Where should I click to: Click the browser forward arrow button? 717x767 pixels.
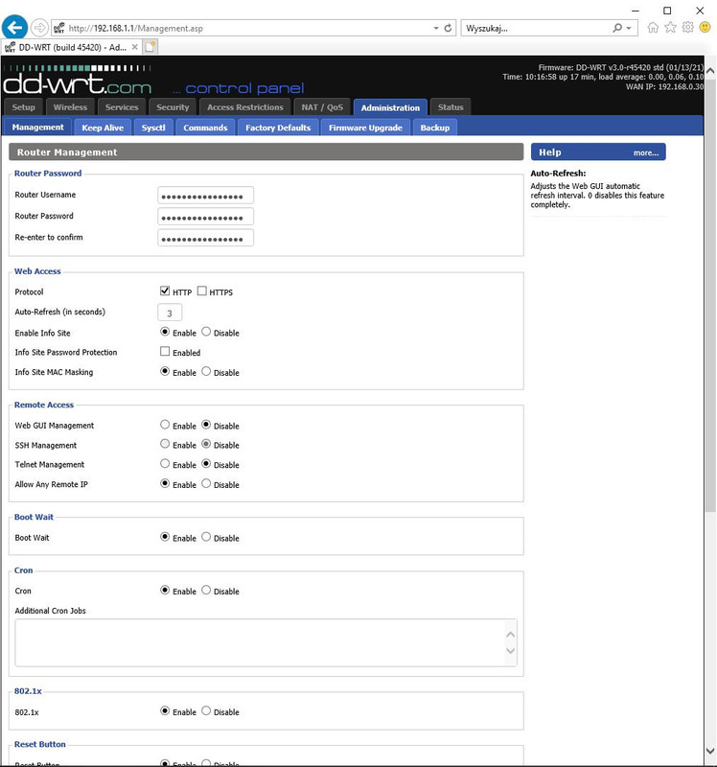[x=39, y=28]
